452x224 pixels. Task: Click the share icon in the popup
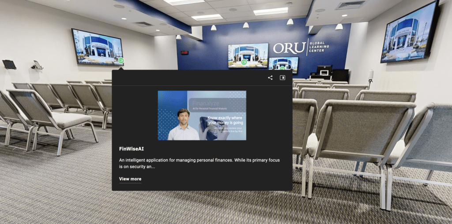pyautogui.click(x=270, y=78)
